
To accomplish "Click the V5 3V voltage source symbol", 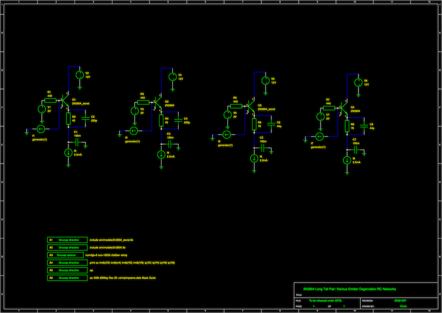I will coord(227,115).
